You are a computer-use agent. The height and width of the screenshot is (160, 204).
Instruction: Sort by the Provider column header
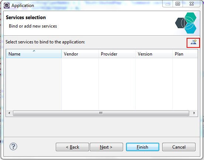pos(117,54)
